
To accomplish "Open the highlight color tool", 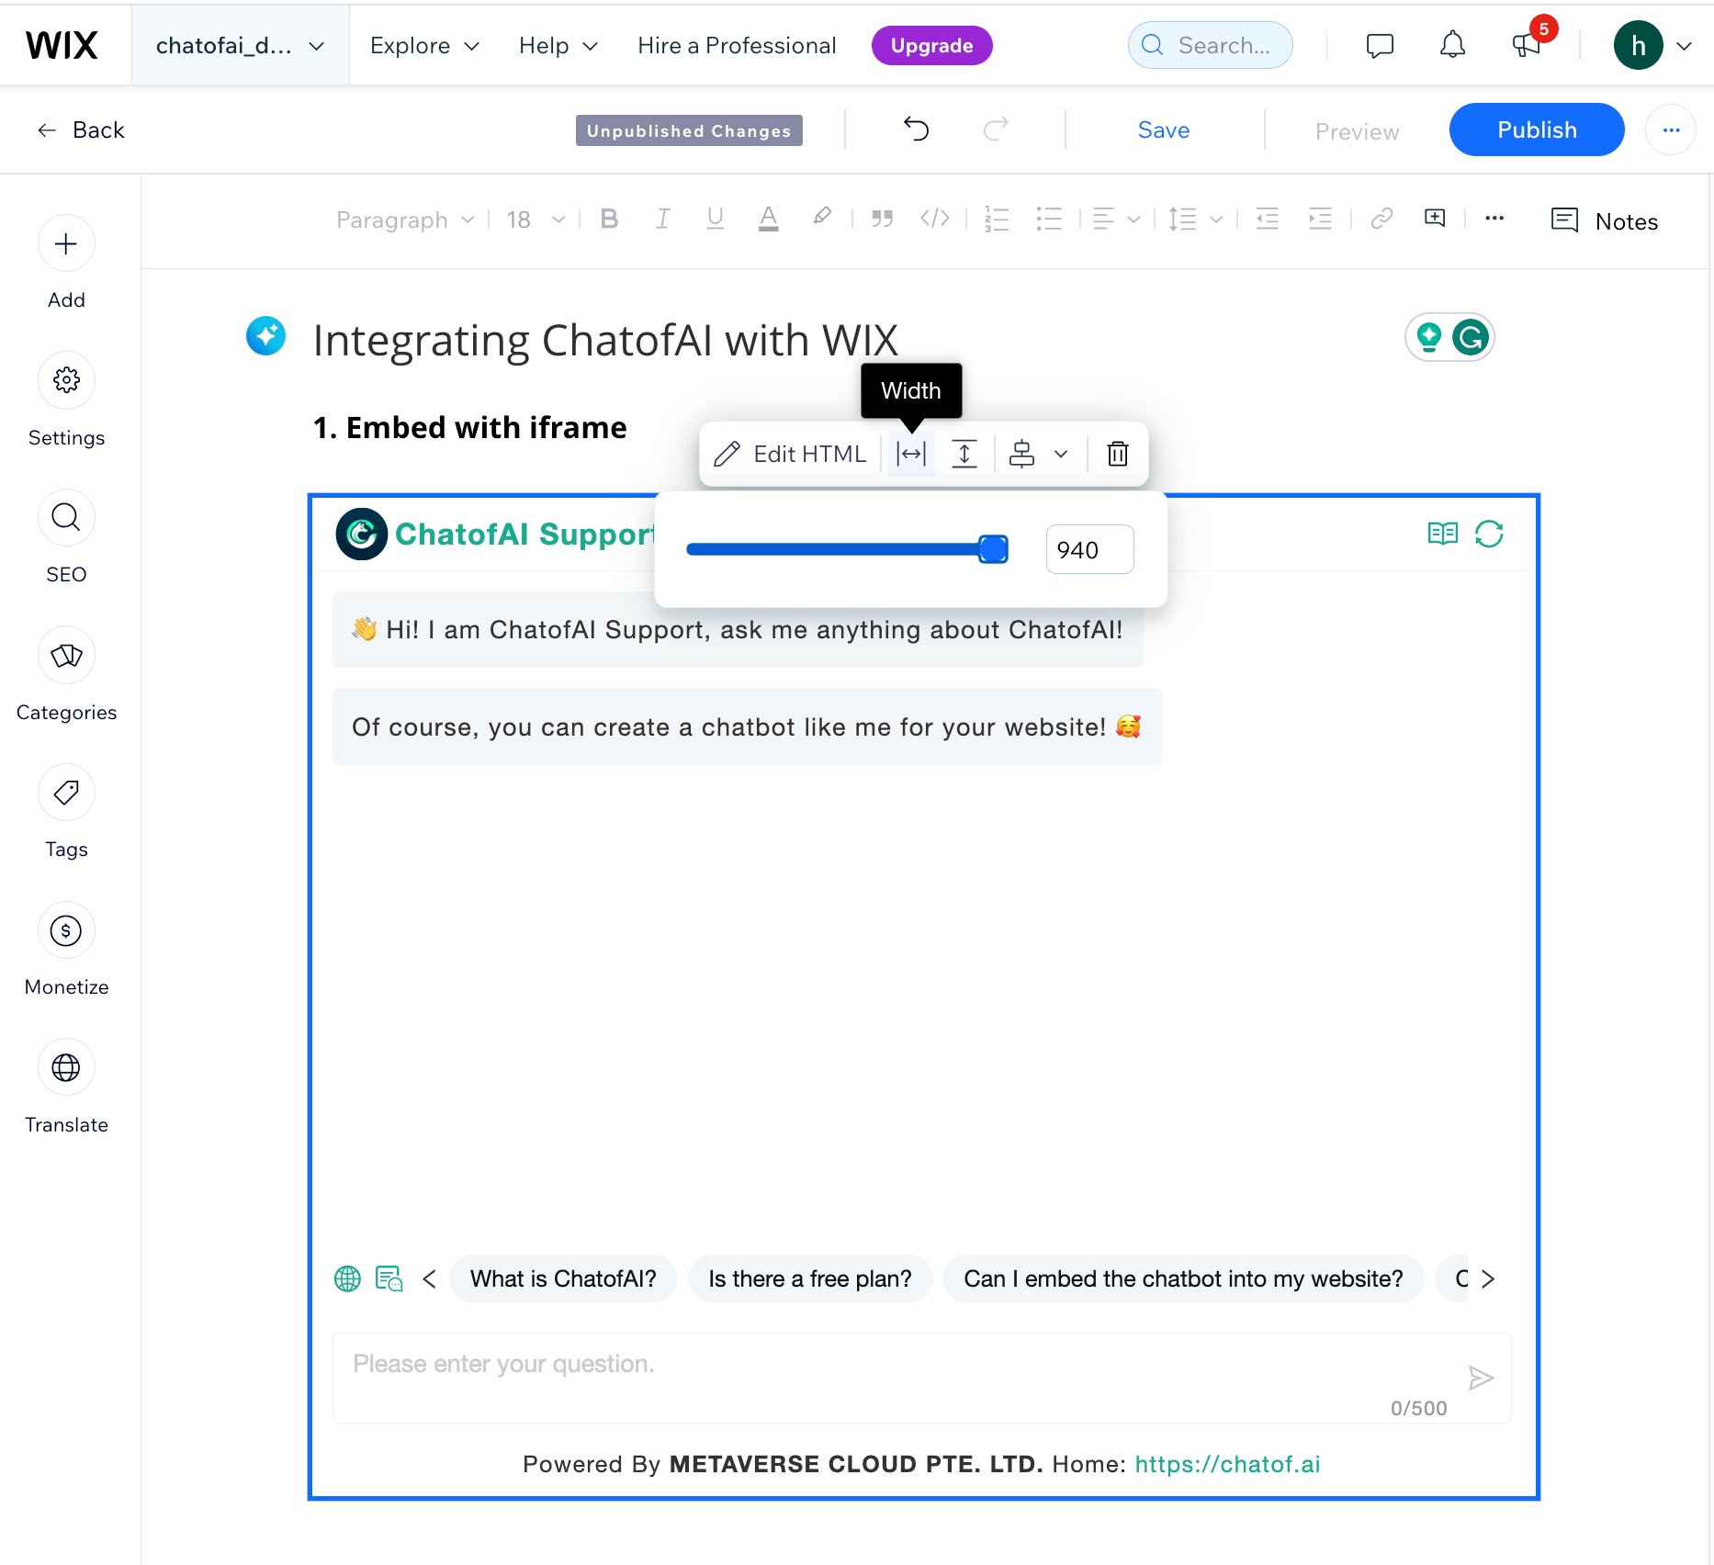I will point(822,218).
